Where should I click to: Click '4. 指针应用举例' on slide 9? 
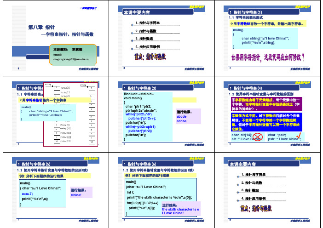tap(253, 199)
